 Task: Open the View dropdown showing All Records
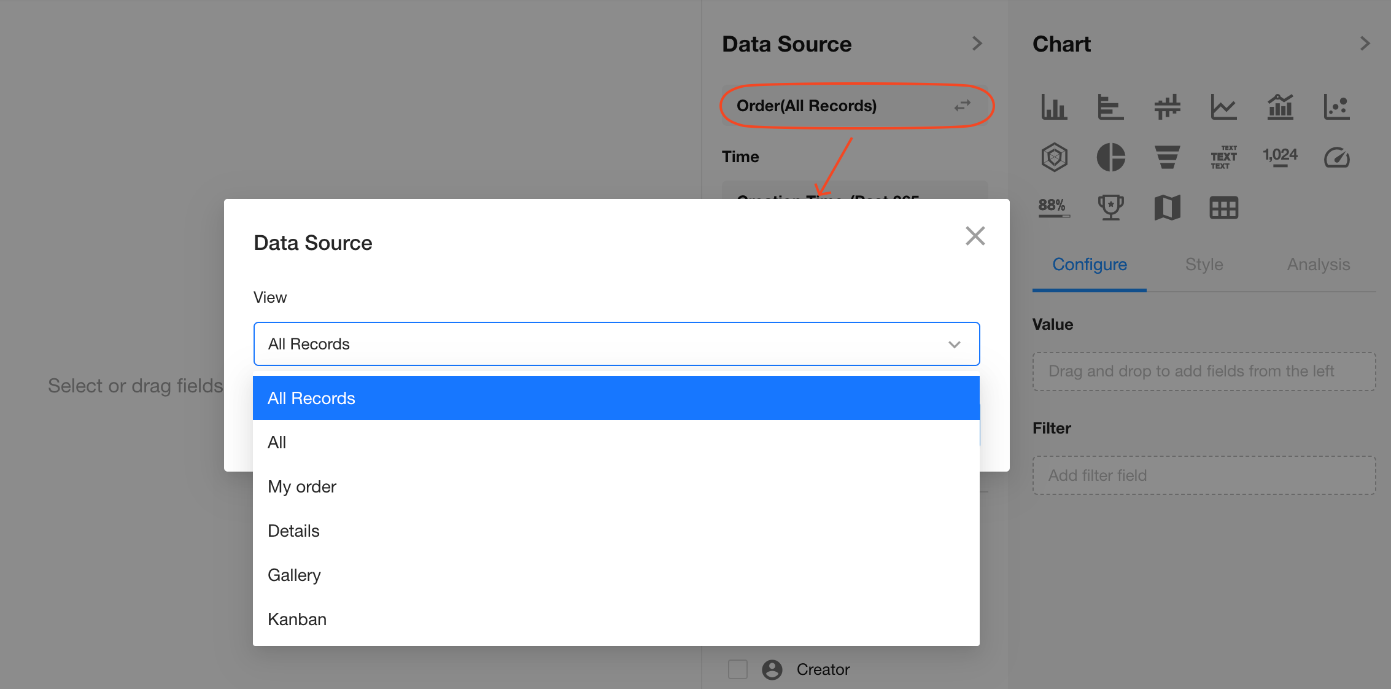(616, 344)
